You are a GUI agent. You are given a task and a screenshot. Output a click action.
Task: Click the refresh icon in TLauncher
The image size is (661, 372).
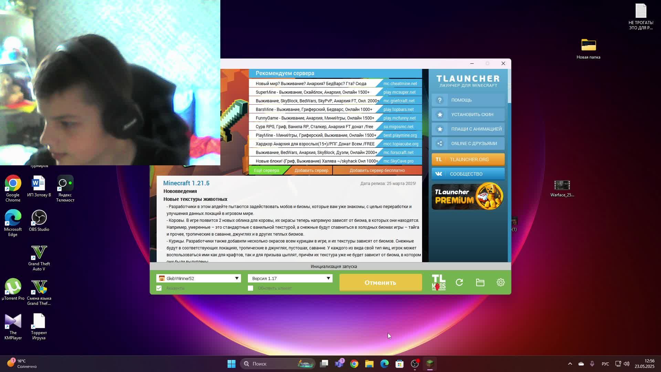(x=459, y=282)
